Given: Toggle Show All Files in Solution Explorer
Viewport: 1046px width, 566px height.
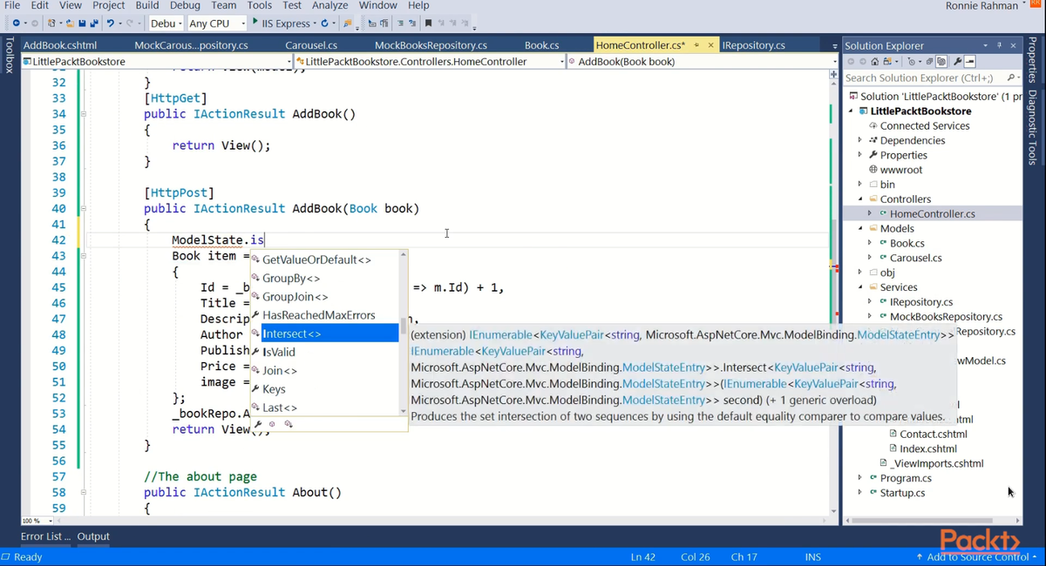Looking at the screenshot, I should pyautogui.click(x=941, y=62).
